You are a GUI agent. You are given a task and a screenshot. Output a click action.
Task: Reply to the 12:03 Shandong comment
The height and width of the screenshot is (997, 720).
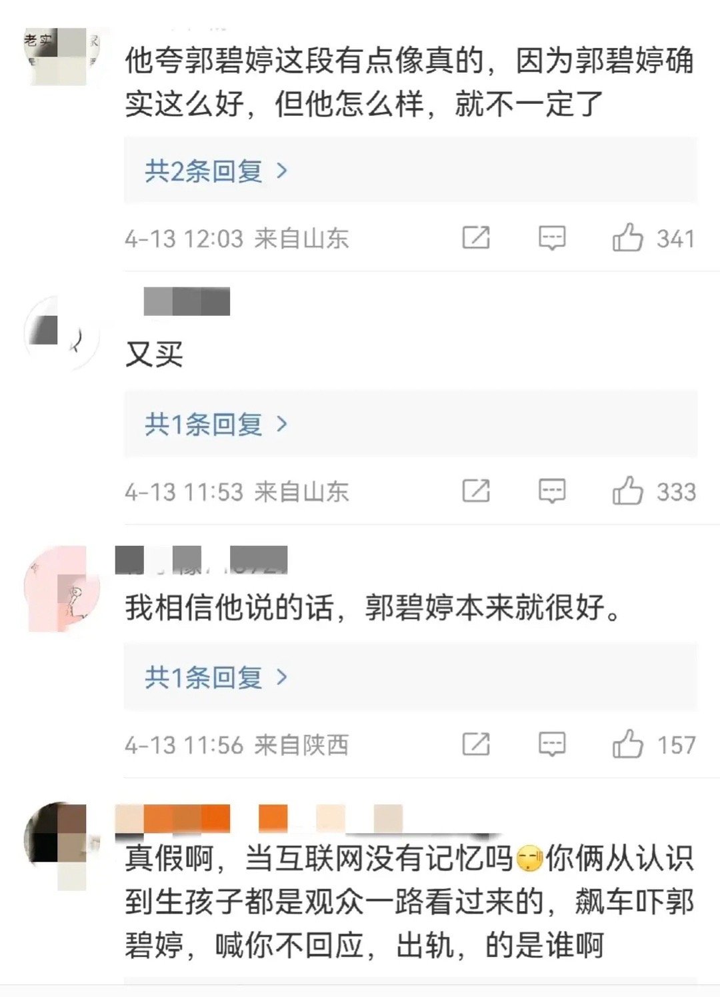coord(552,238)
